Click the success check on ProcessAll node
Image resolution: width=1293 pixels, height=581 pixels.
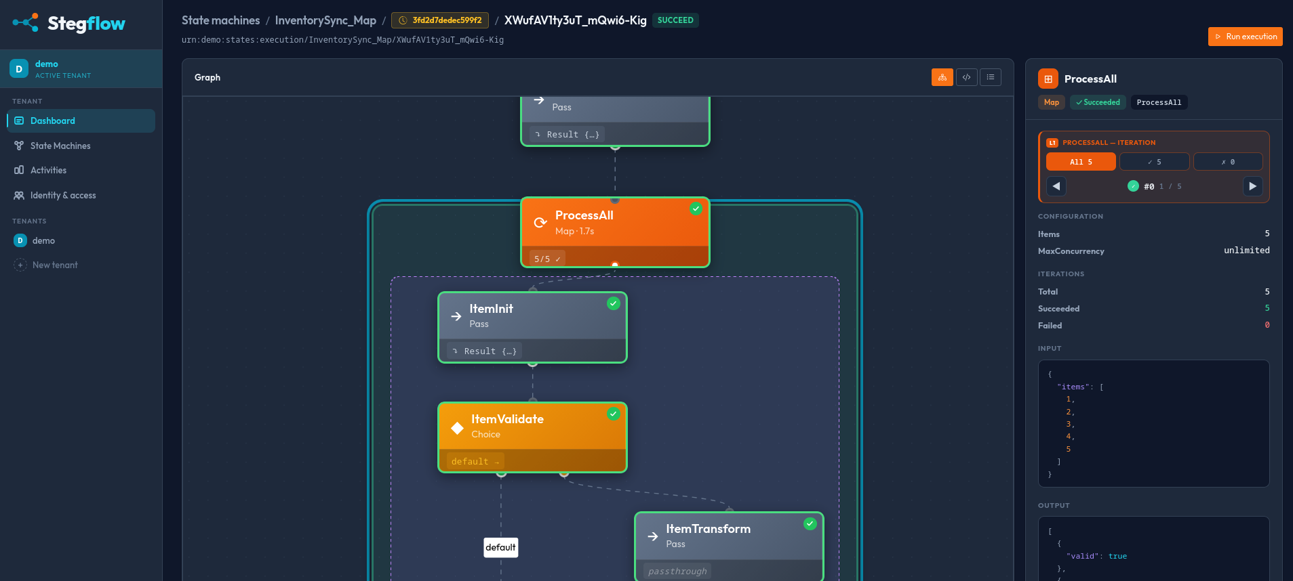click(x=696, y=209)
